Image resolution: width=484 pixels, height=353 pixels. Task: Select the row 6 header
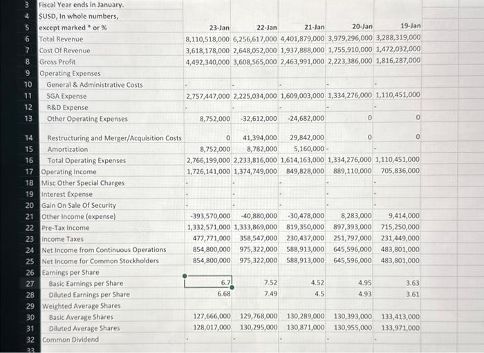point(28,39)
